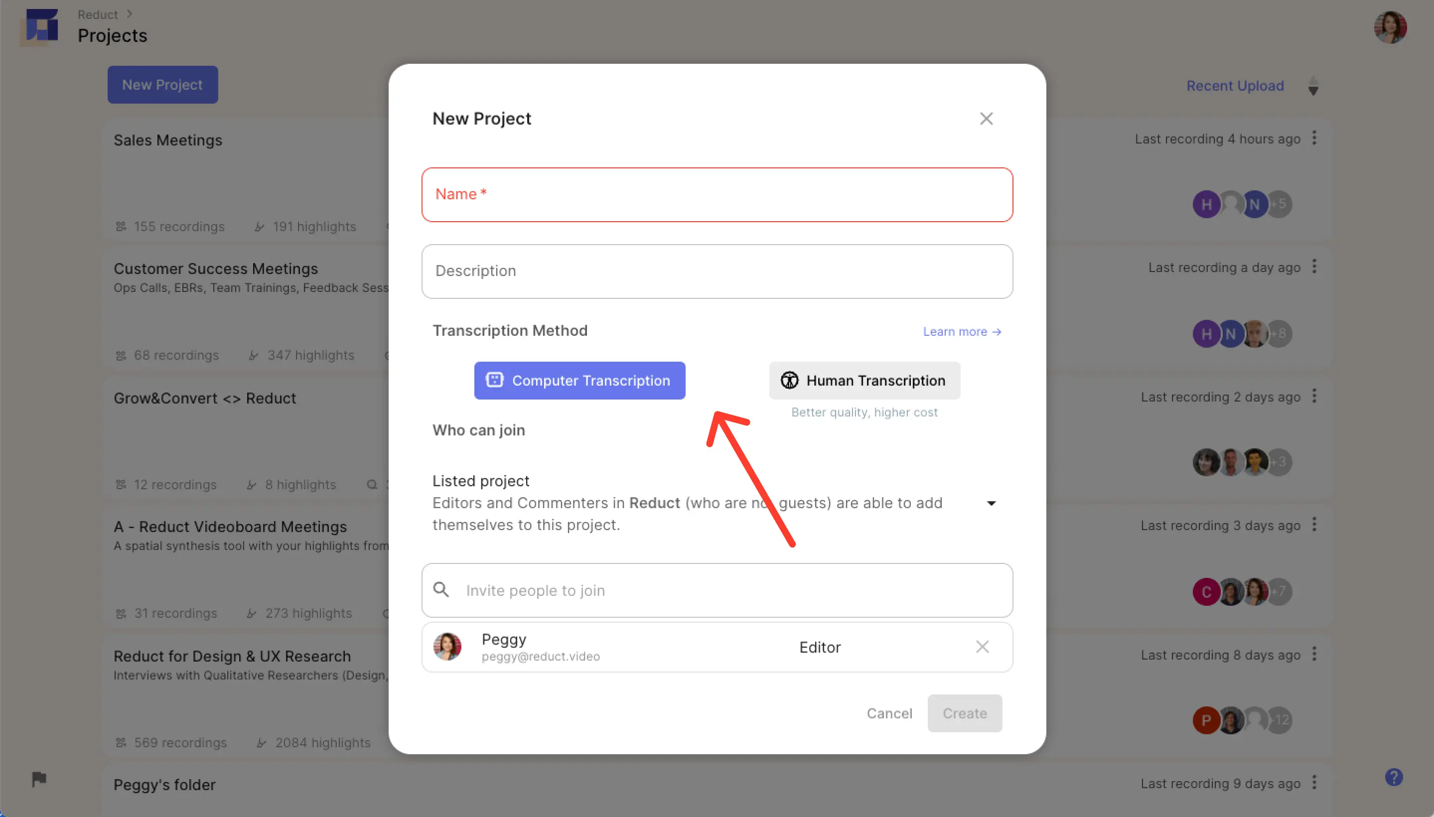Click the help question mark icon

tap(1393, 777)
